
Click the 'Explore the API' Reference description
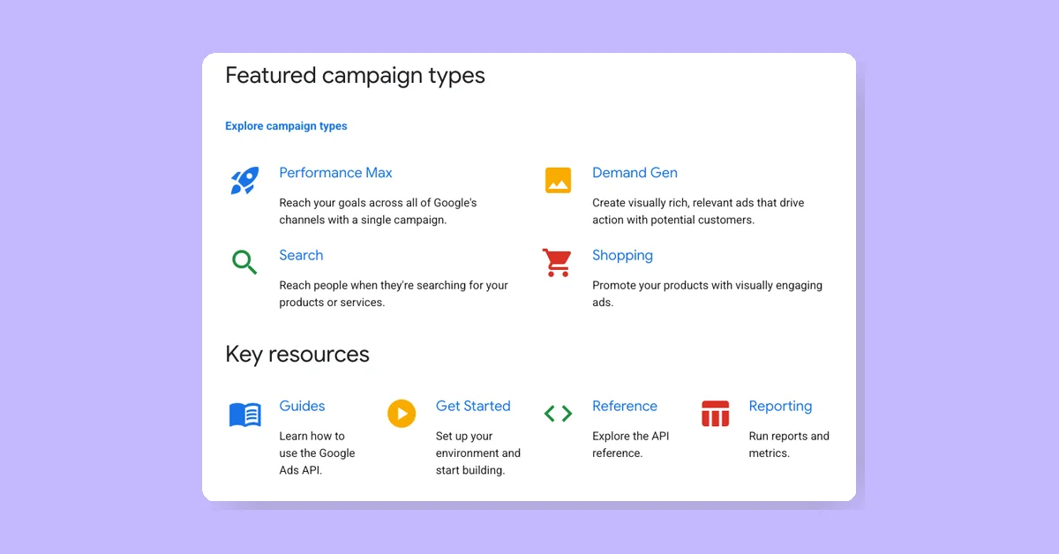630,445
